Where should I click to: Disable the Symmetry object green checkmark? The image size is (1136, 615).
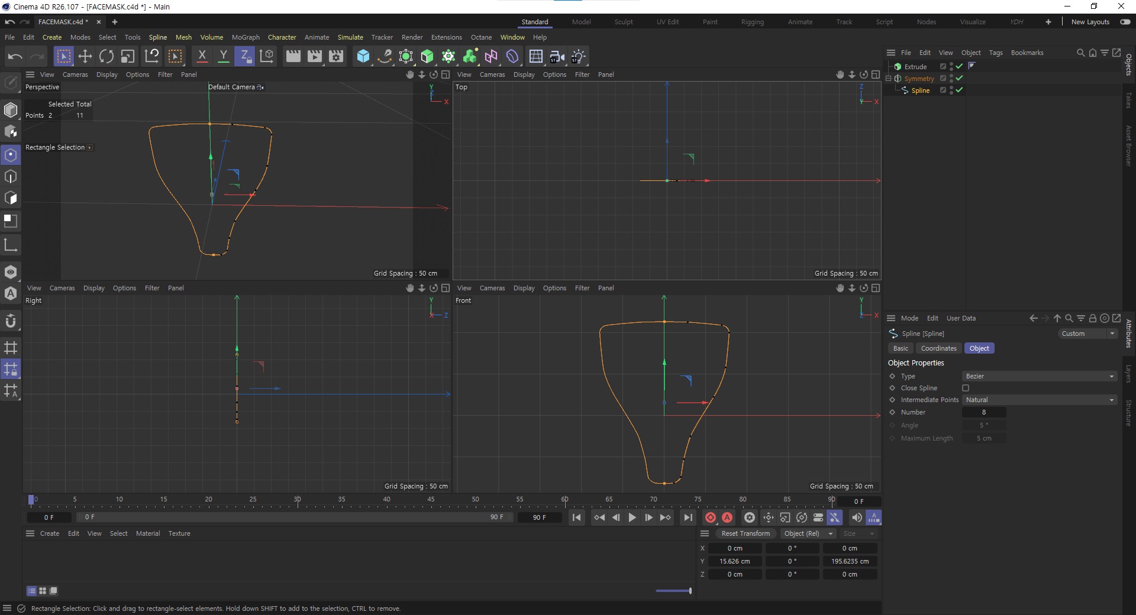960,78
